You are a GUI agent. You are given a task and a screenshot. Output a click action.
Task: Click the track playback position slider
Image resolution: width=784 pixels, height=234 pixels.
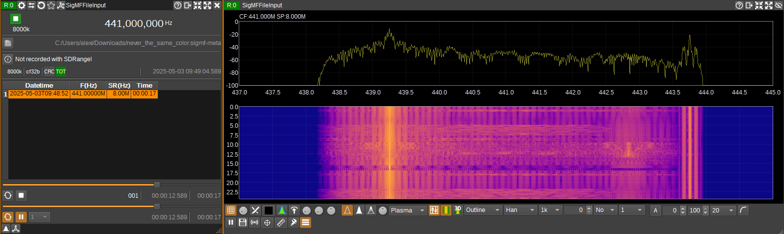pyautogui.click(x=157, y=185)
